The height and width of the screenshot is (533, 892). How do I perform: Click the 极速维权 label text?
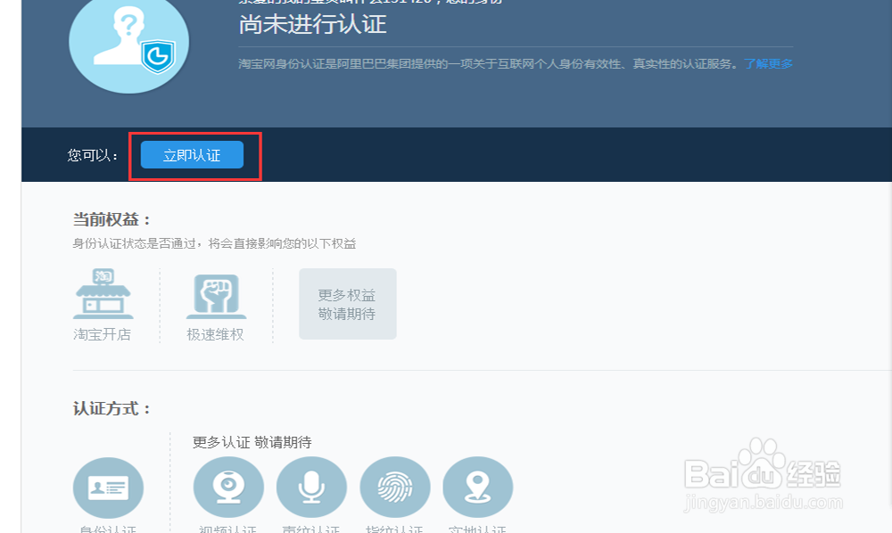(x=215, y=334)
